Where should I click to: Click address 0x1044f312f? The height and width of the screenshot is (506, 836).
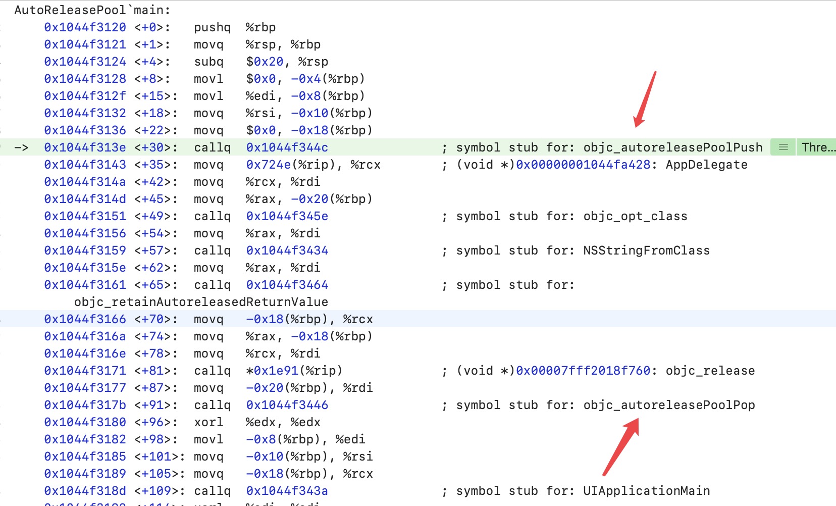coord(85,96)
